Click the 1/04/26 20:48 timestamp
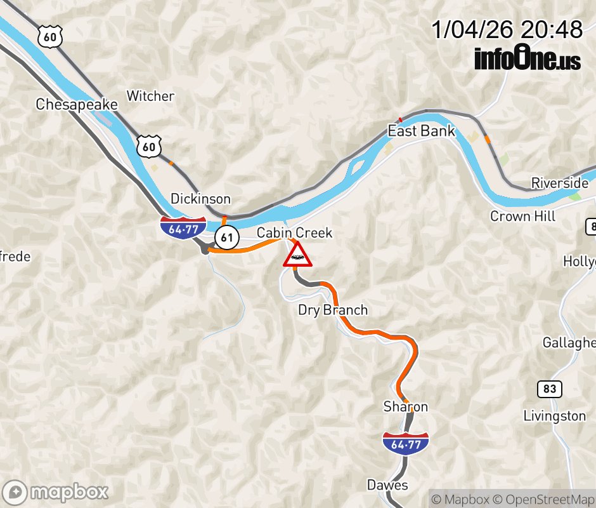The width and height of the screenshot is (596, 508). (x=507, y=29)
